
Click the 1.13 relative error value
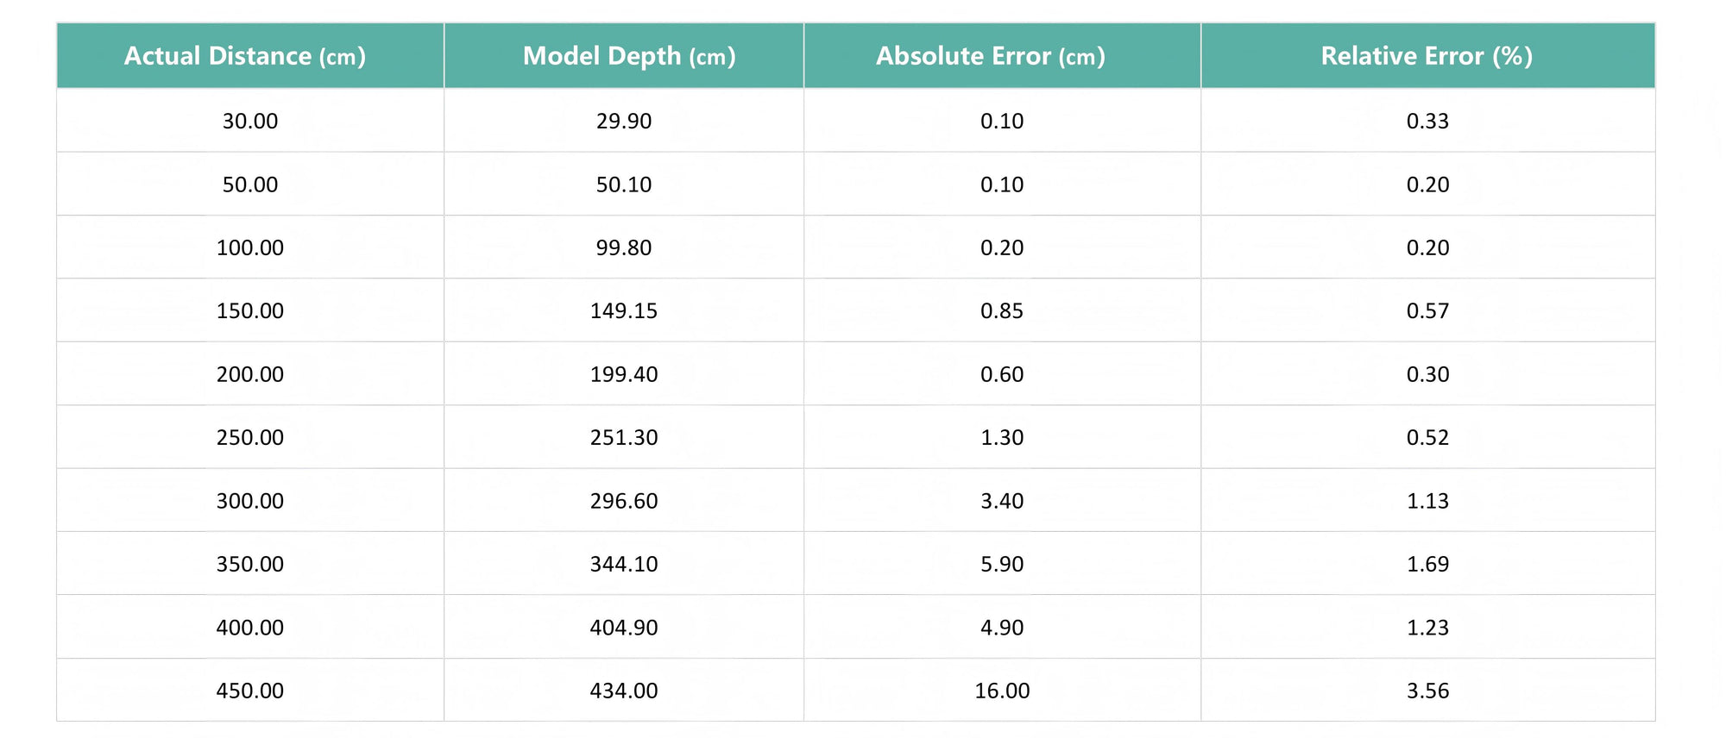(x=1428, y=501)
